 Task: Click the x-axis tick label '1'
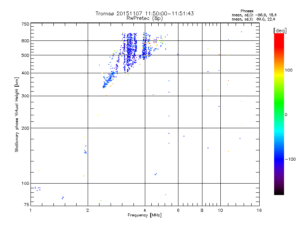[30, 210]
